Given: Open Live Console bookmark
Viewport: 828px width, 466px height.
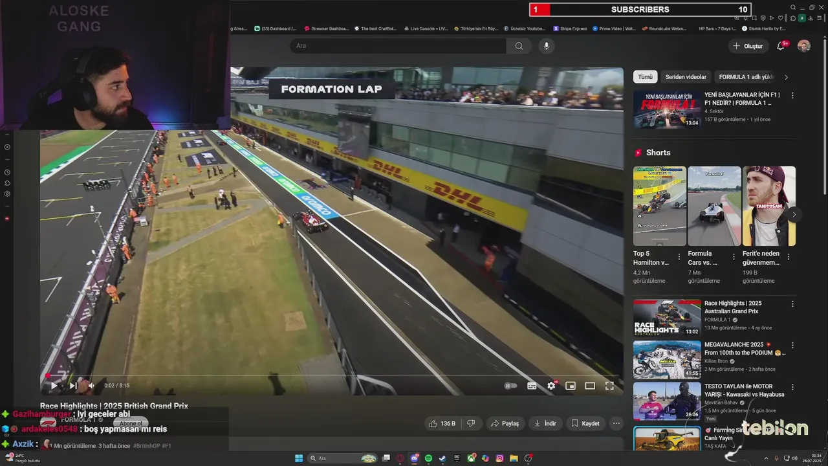Looking at the screenshot, I should click(x=426, y=28).
